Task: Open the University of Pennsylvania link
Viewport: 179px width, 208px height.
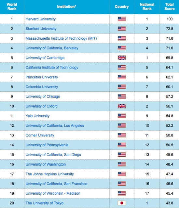Action: click(47, 145)
